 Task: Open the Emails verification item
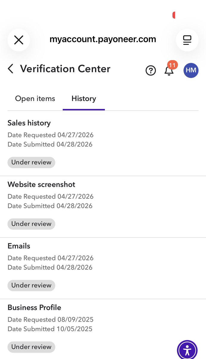[103, 268]
